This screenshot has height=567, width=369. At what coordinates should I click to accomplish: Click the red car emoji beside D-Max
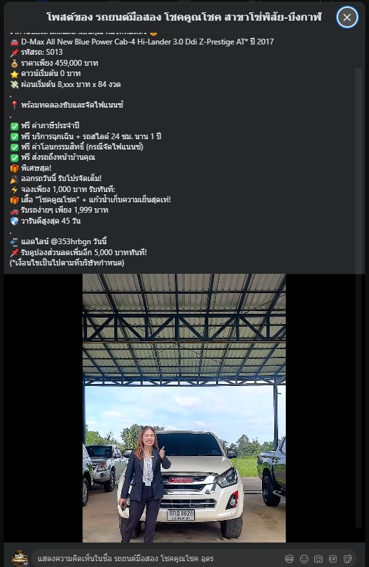point(14,42)
